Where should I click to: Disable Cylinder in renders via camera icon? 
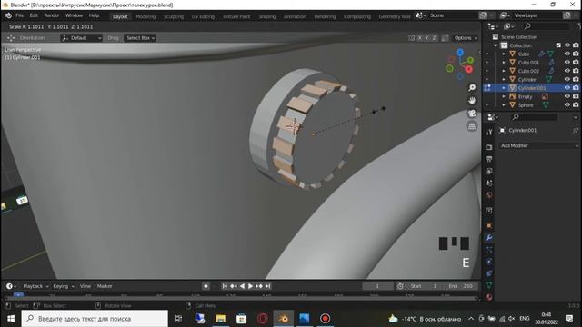click(x=576, y=79)
